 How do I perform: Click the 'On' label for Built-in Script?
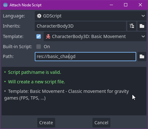click(x=47, y=47)
